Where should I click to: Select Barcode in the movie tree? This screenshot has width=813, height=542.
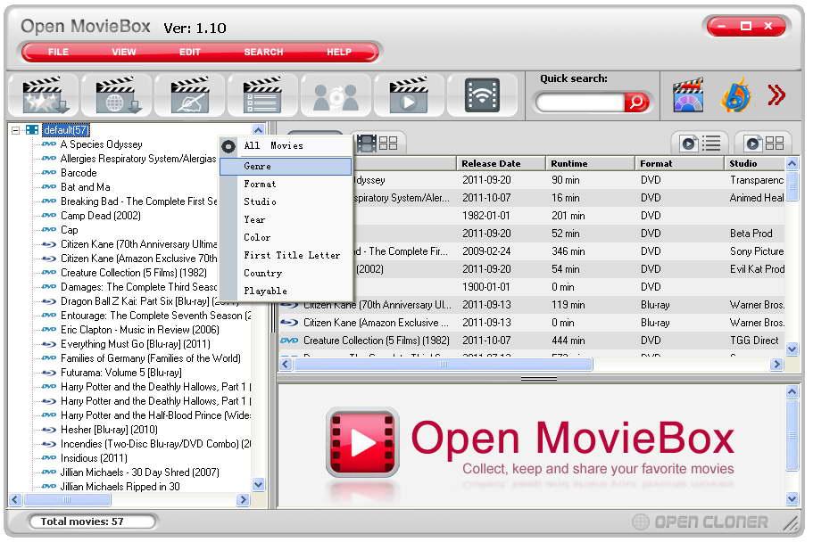79,173
